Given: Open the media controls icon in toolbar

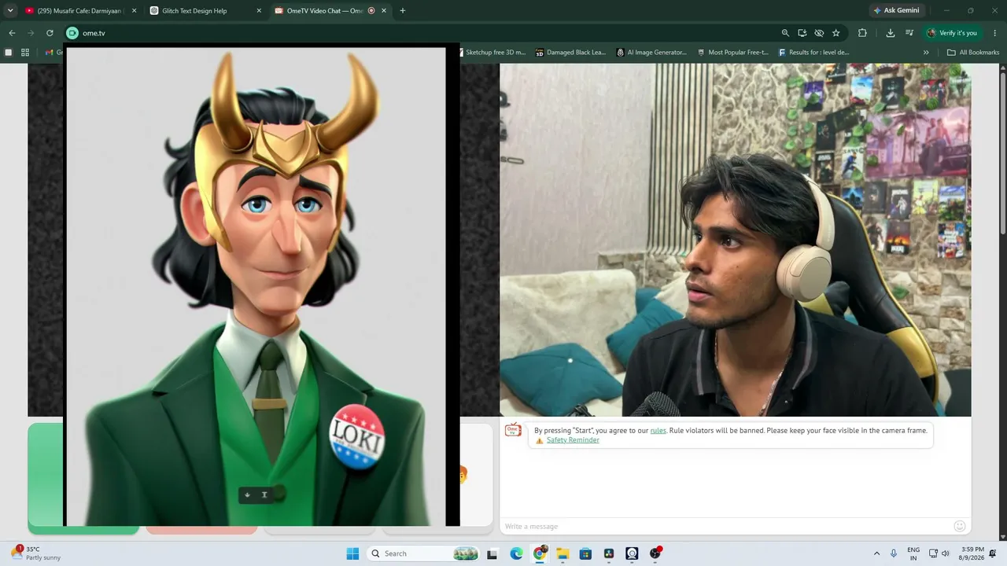Looking at the screenshot, I should [909, 33].
